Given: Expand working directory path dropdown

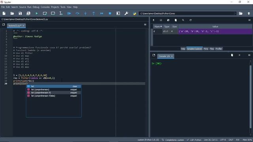Looking at the screenshot, I should pos(236,13).
